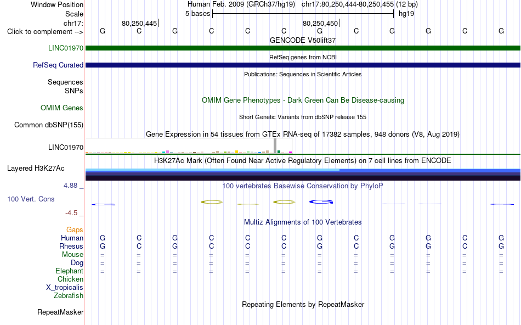Select the 'Elephant' species row label
This screenshot has width=521, height=325.
click(69, 271)
